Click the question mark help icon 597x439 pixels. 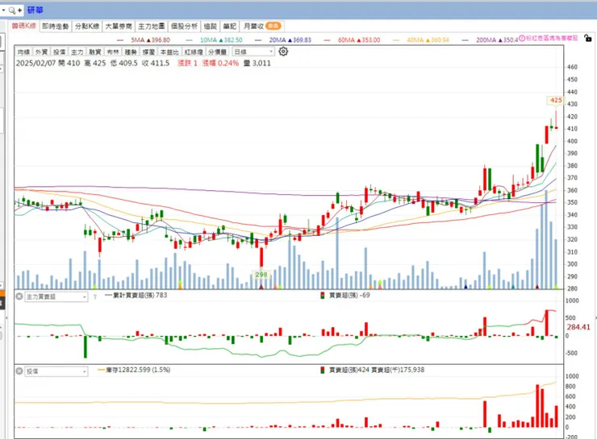95,296
